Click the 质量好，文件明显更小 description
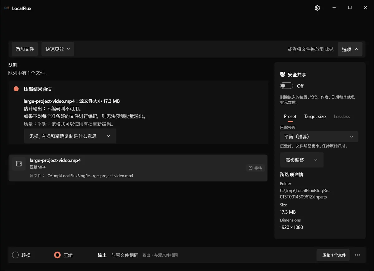 tap(314, 146)
